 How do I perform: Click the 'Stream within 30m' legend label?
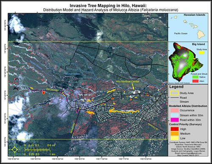tap(191, 115)
